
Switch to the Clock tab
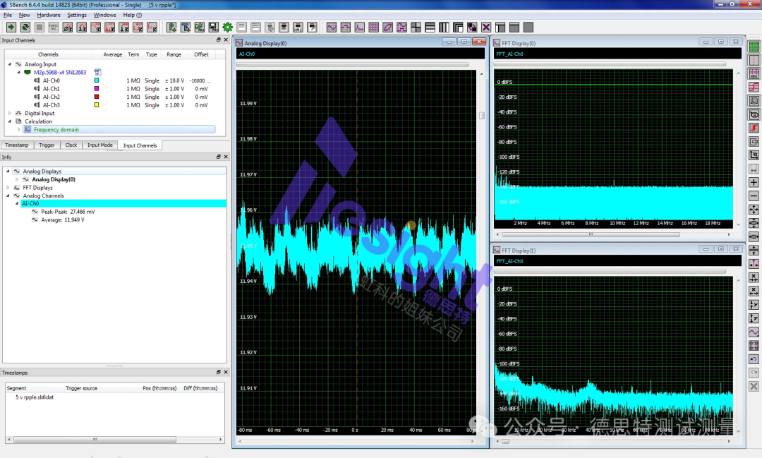pyautogui.click(x=71, y=145)
